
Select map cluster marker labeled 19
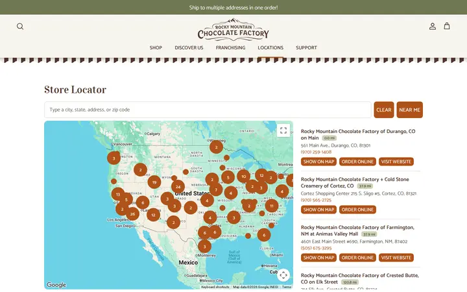[x=154, y=182]
